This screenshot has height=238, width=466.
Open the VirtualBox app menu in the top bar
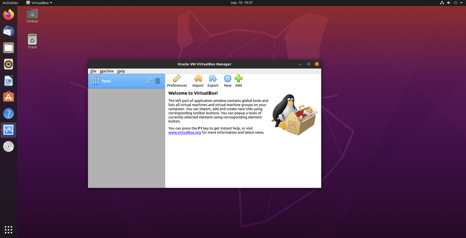39,3
